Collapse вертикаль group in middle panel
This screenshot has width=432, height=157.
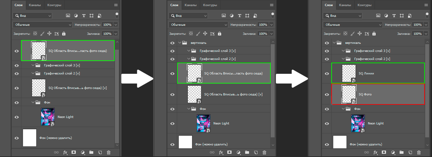180,43
